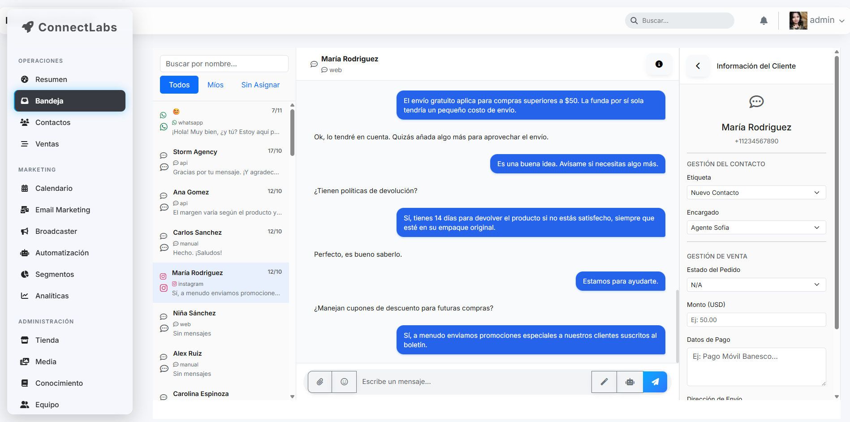Click the Monto (USD) input field
Viewport: 850px width, 422px height.
click(x=756, y=320)
